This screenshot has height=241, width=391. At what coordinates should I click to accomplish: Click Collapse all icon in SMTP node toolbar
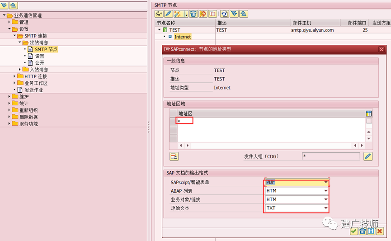(x=244, y=14)
